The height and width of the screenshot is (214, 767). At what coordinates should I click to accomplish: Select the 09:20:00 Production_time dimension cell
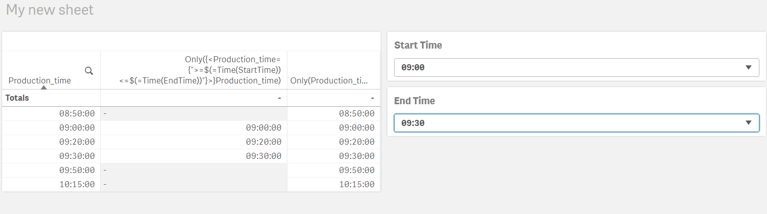77,142
